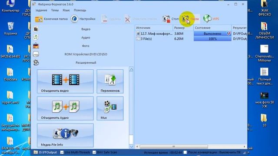Open the ОБЪЕМ ЛИЧНОСТИ desktop icon
The image size is (278, 156).
(x=265, y=30)
